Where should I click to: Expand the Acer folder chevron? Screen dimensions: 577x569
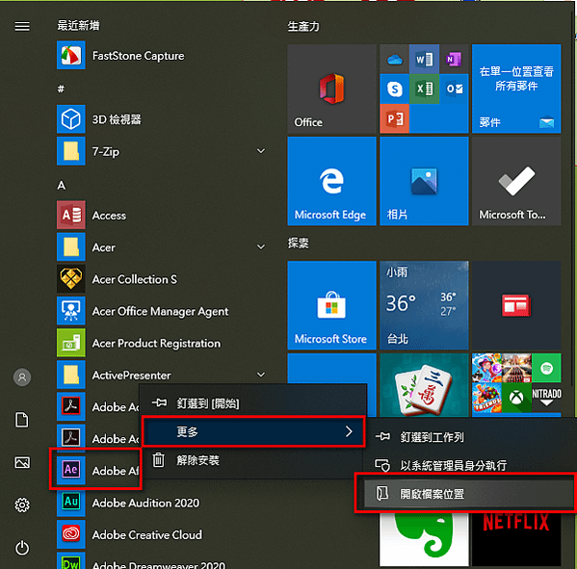[x=260, y=246]
